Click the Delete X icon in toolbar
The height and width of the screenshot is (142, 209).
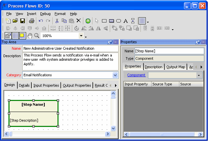[79, 21]
